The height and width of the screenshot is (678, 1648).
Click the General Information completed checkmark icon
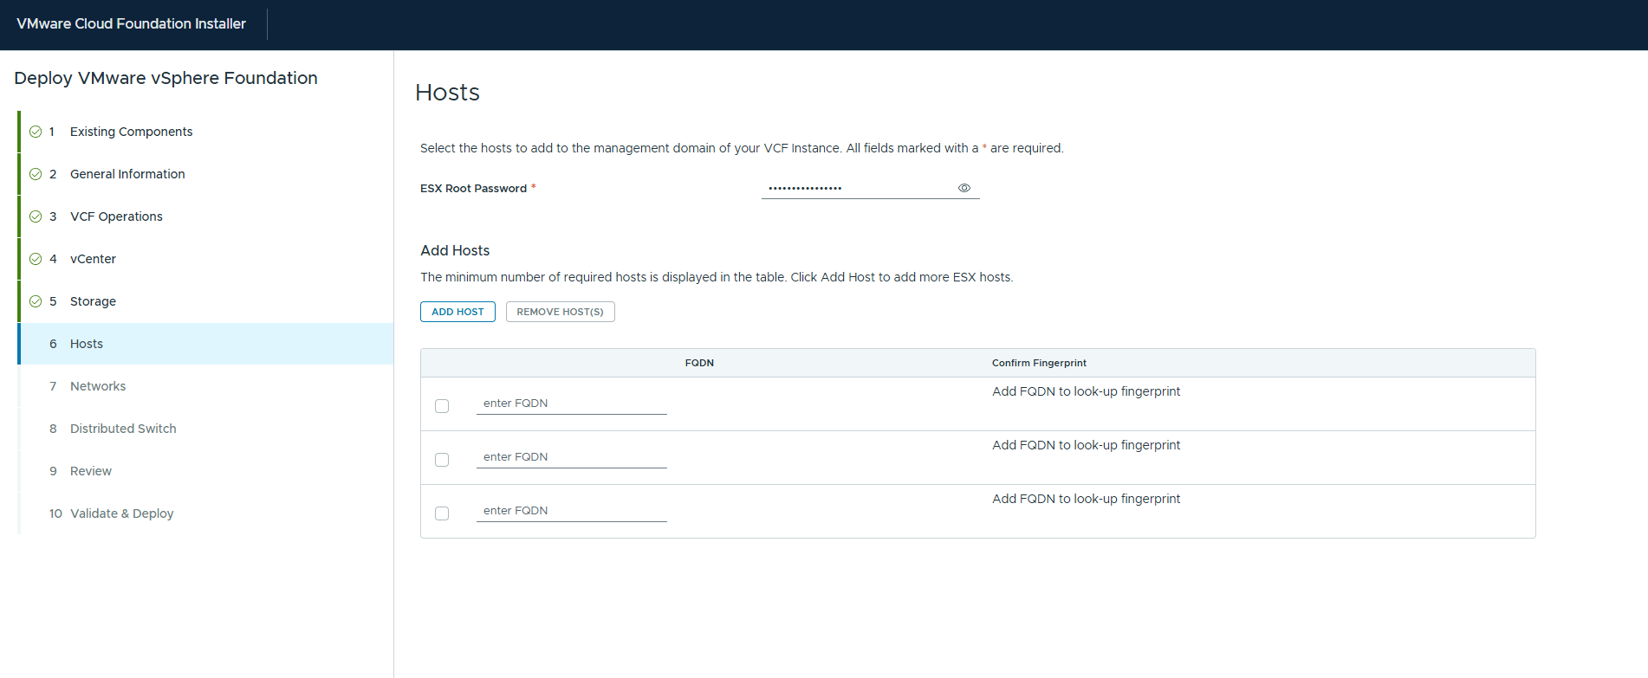coord(36,174)
